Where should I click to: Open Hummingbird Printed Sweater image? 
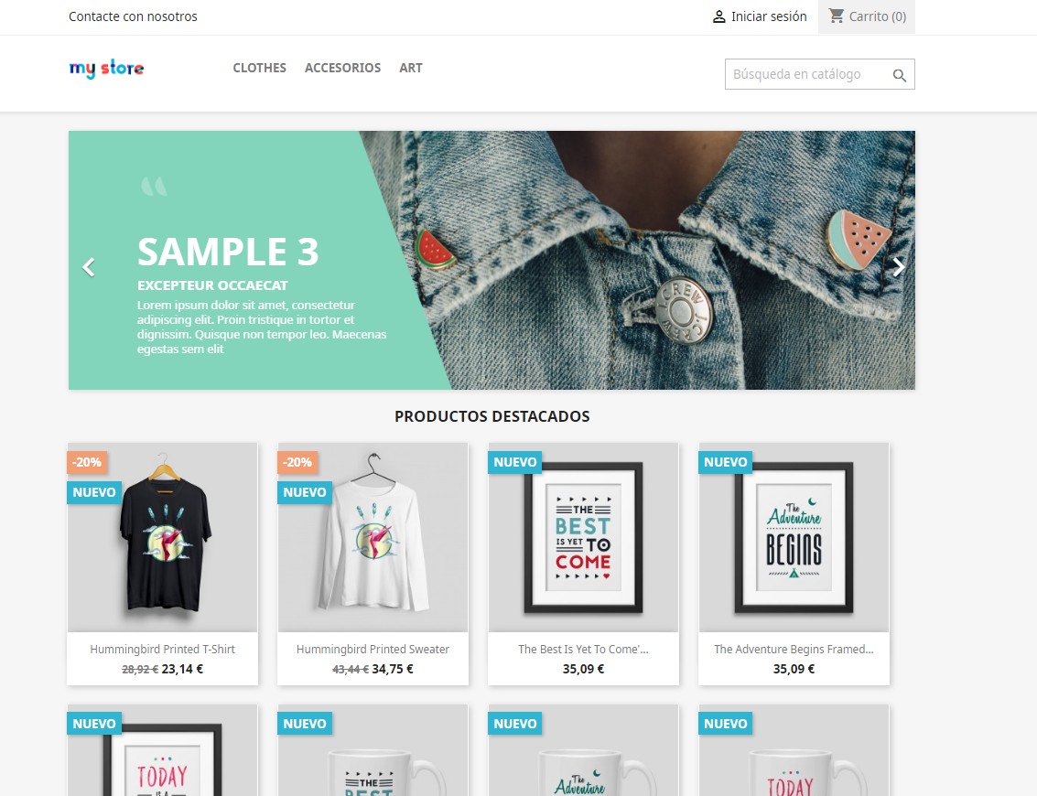pyautogui.click(x=373, y=537)
